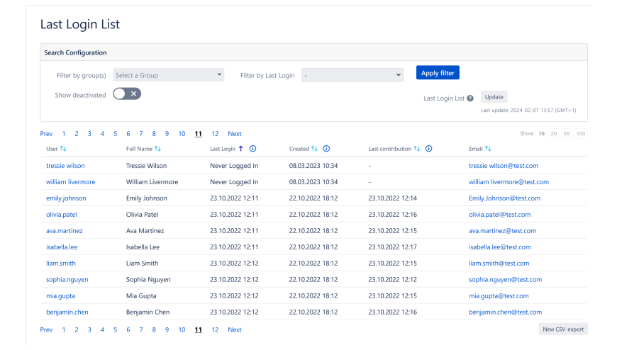
Task: Open info icon next to Last Login
Action: coord(252,149)
